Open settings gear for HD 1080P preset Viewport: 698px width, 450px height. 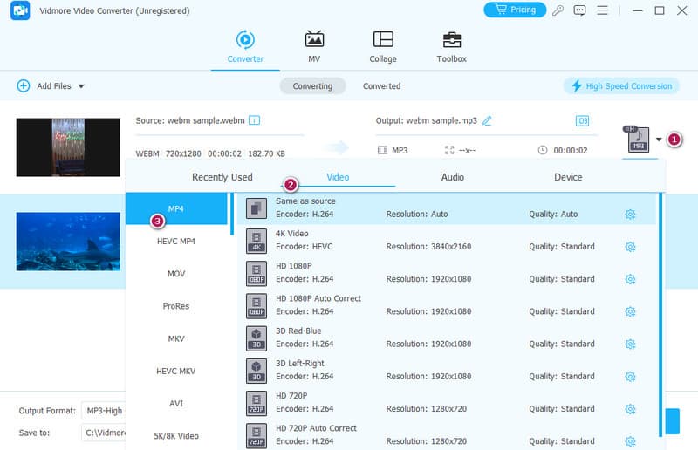point(630,279)
